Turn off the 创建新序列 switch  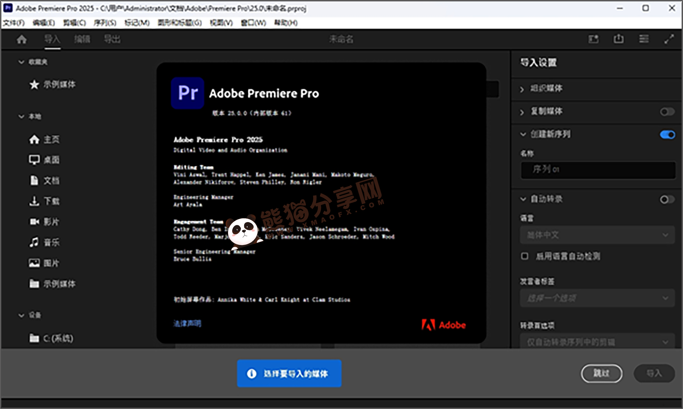[667, 135]
